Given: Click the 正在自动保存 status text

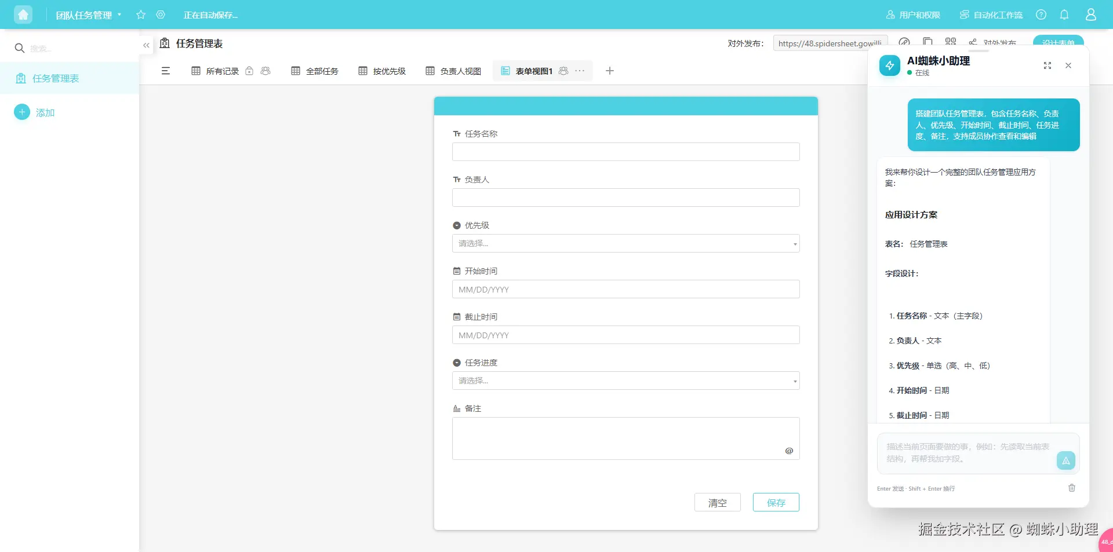Looking at the screenshot, I should [x=210, y=15].
